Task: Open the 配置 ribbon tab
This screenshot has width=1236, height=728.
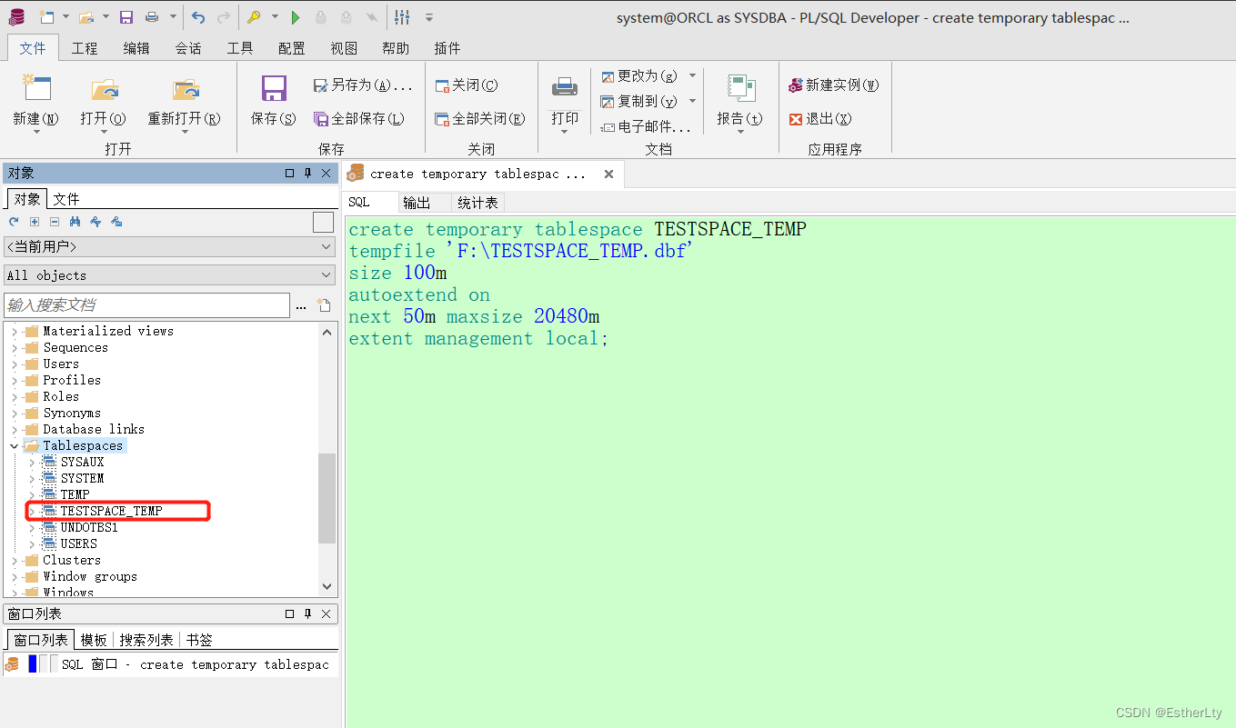Action: [x=292, y=48]
